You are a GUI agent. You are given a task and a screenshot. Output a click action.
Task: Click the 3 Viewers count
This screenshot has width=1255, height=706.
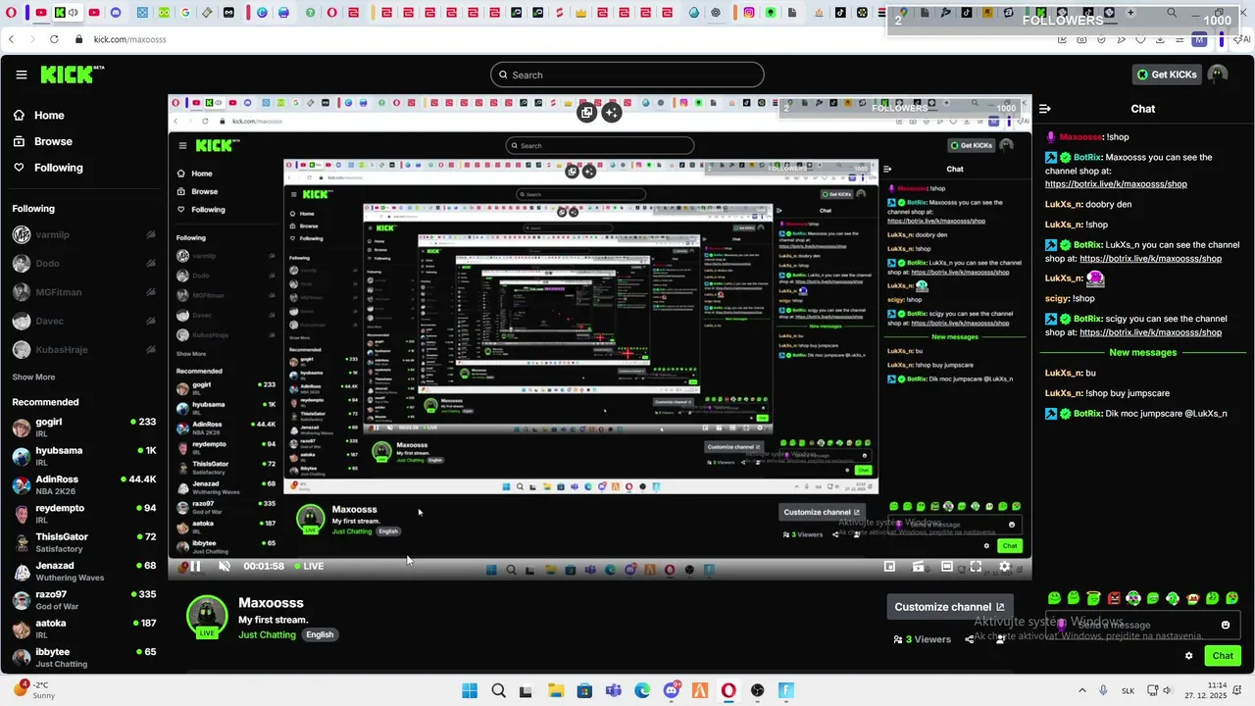(922, 639)
